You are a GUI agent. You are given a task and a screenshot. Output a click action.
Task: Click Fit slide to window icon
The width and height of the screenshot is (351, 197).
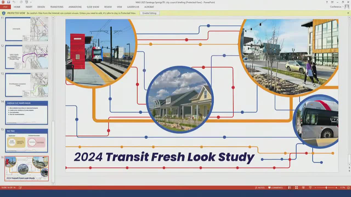tap(348, 188)
